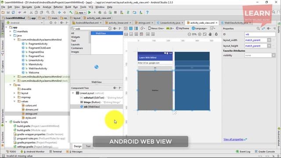Open the Android Monitor tool window

pyautogui.click(x=32, y=151)
